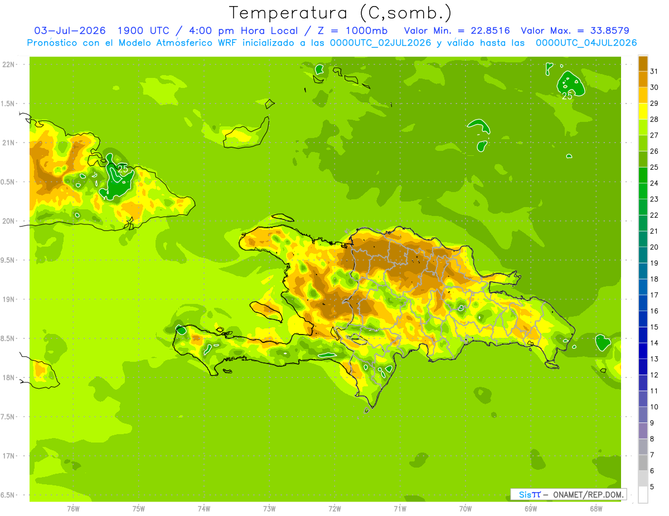Click the dark brown top swatch of color legend
669x516 pixels.
[643, 63]
